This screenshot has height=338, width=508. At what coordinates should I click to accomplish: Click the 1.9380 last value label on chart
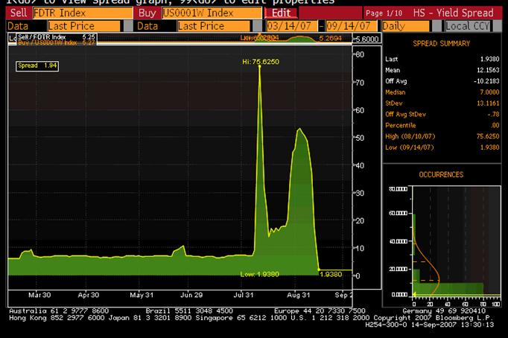click(x=331, y=274)
